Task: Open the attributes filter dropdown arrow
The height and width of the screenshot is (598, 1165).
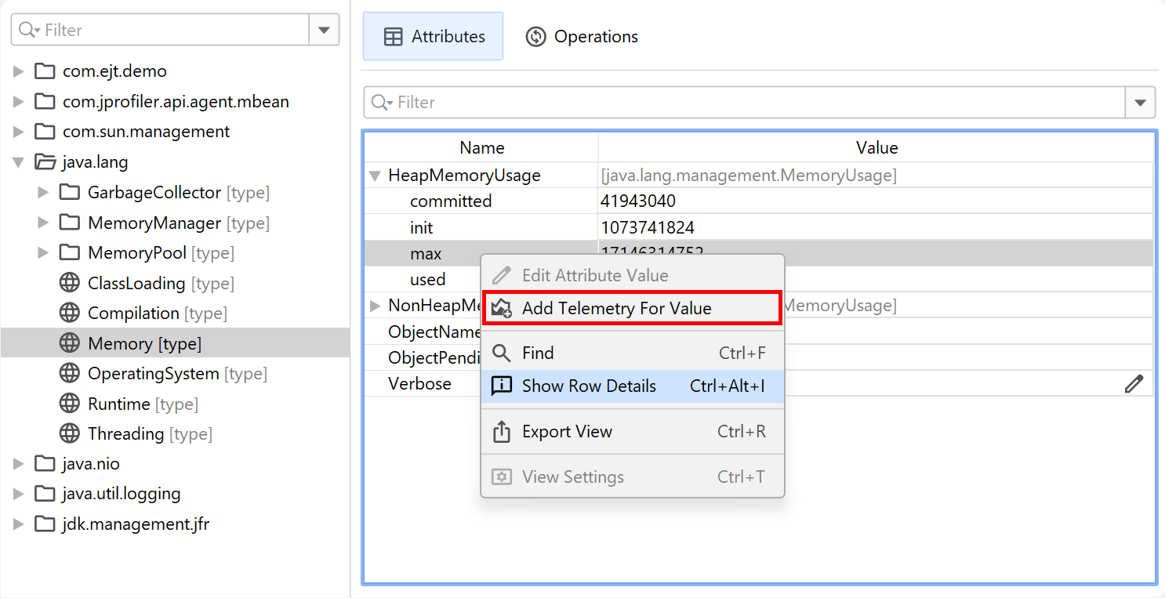Action: tap(1140, 103)
